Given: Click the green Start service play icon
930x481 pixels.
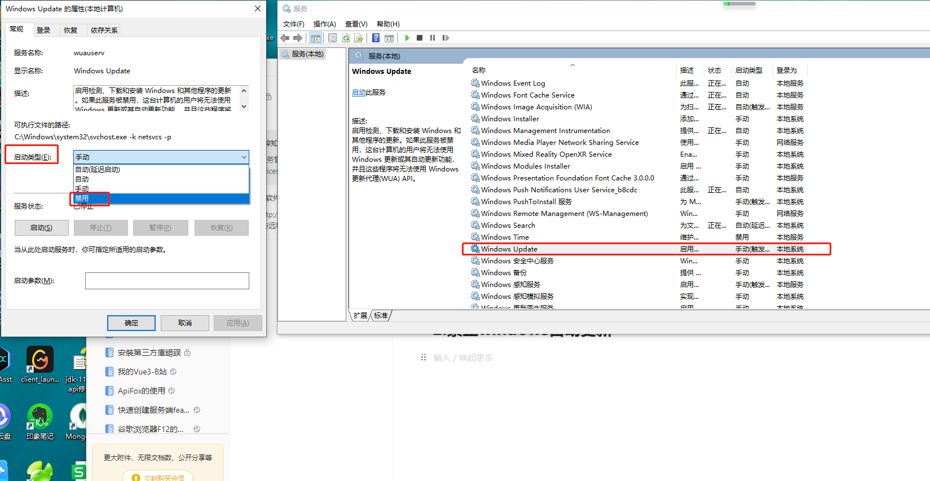Looking at the screenshot, I should point(407,38).
